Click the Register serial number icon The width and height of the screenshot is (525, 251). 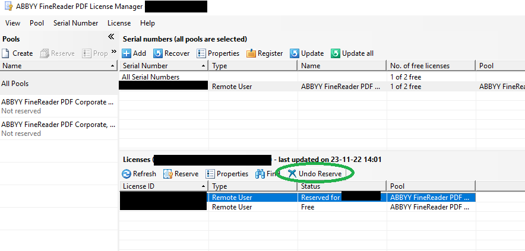[x=251, y=53]
